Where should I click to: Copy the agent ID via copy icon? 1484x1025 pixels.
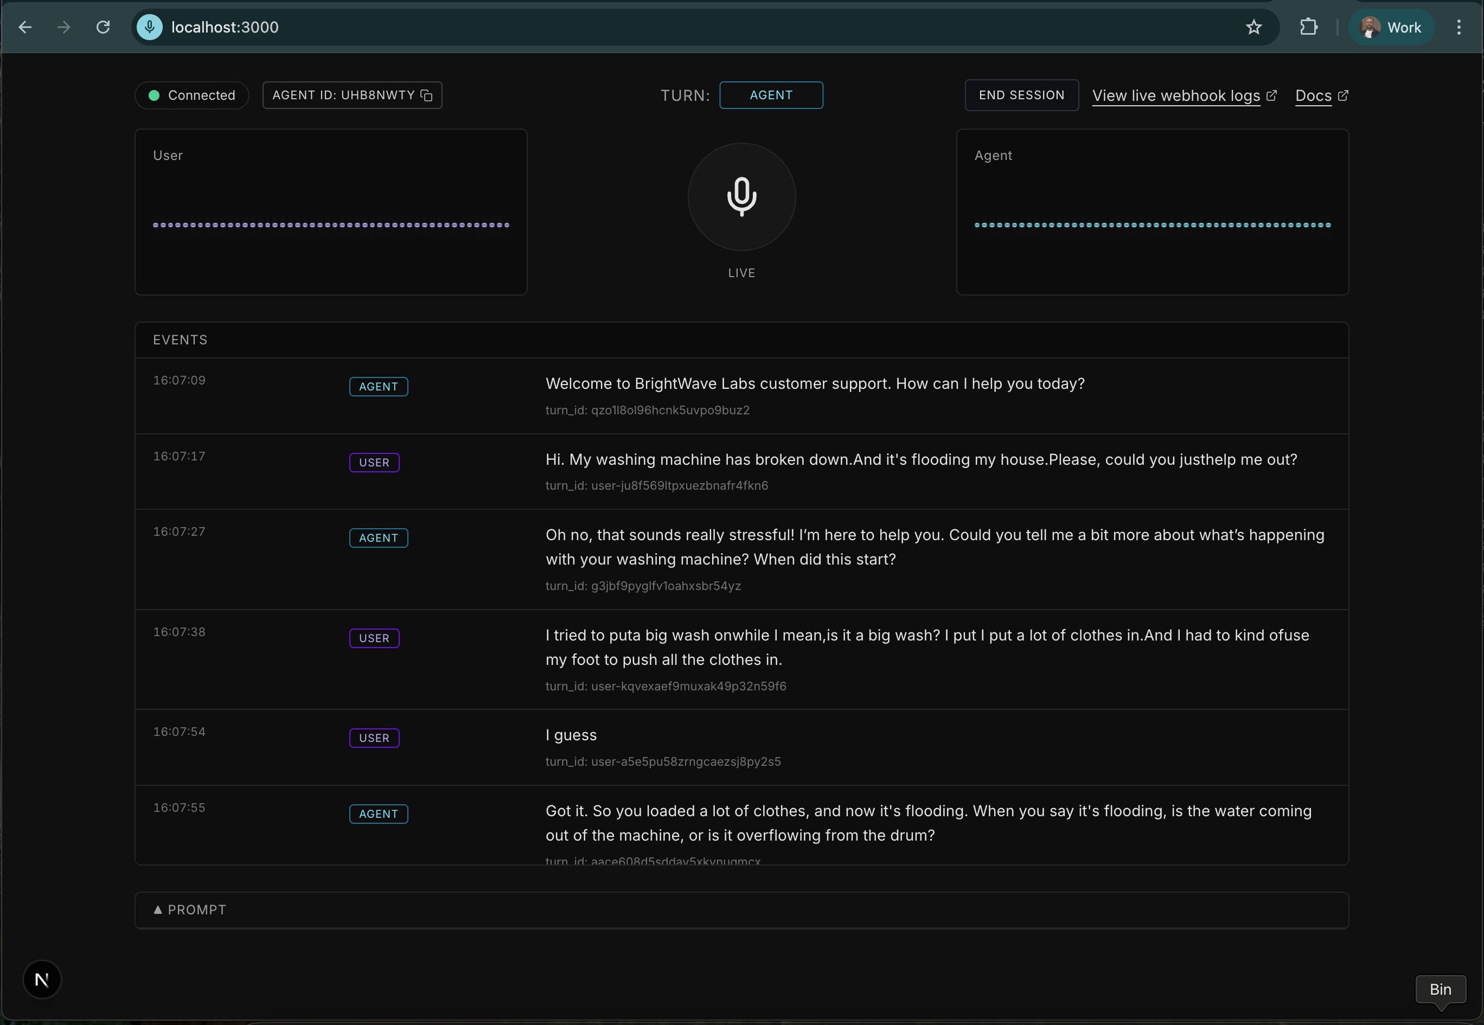(426, 95)
